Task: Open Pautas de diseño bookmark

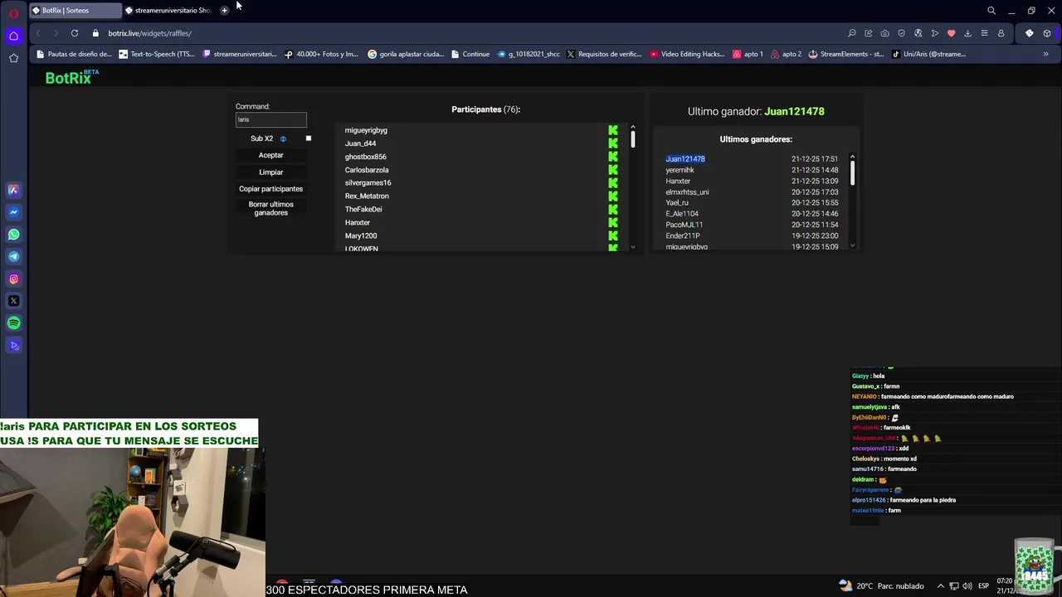Action: [x=74, y=54]
